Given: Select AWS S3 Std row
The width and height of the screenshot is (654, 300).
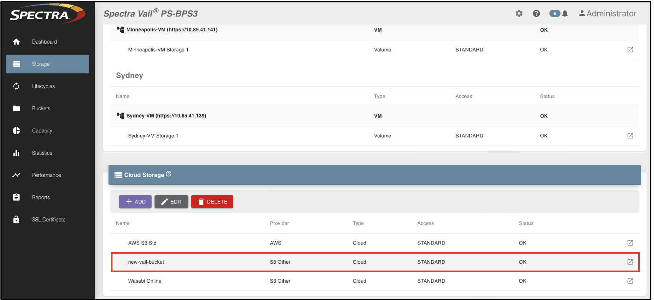Looking at the screenshot, I should click(x=375, y=243).
